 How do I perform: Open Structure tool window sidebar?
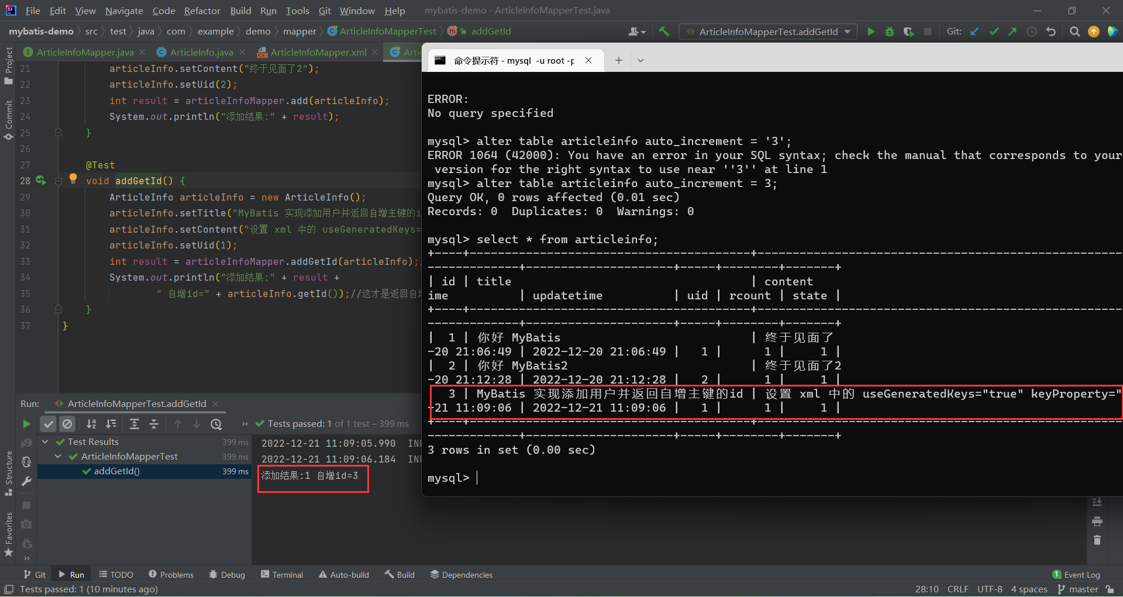8,474
